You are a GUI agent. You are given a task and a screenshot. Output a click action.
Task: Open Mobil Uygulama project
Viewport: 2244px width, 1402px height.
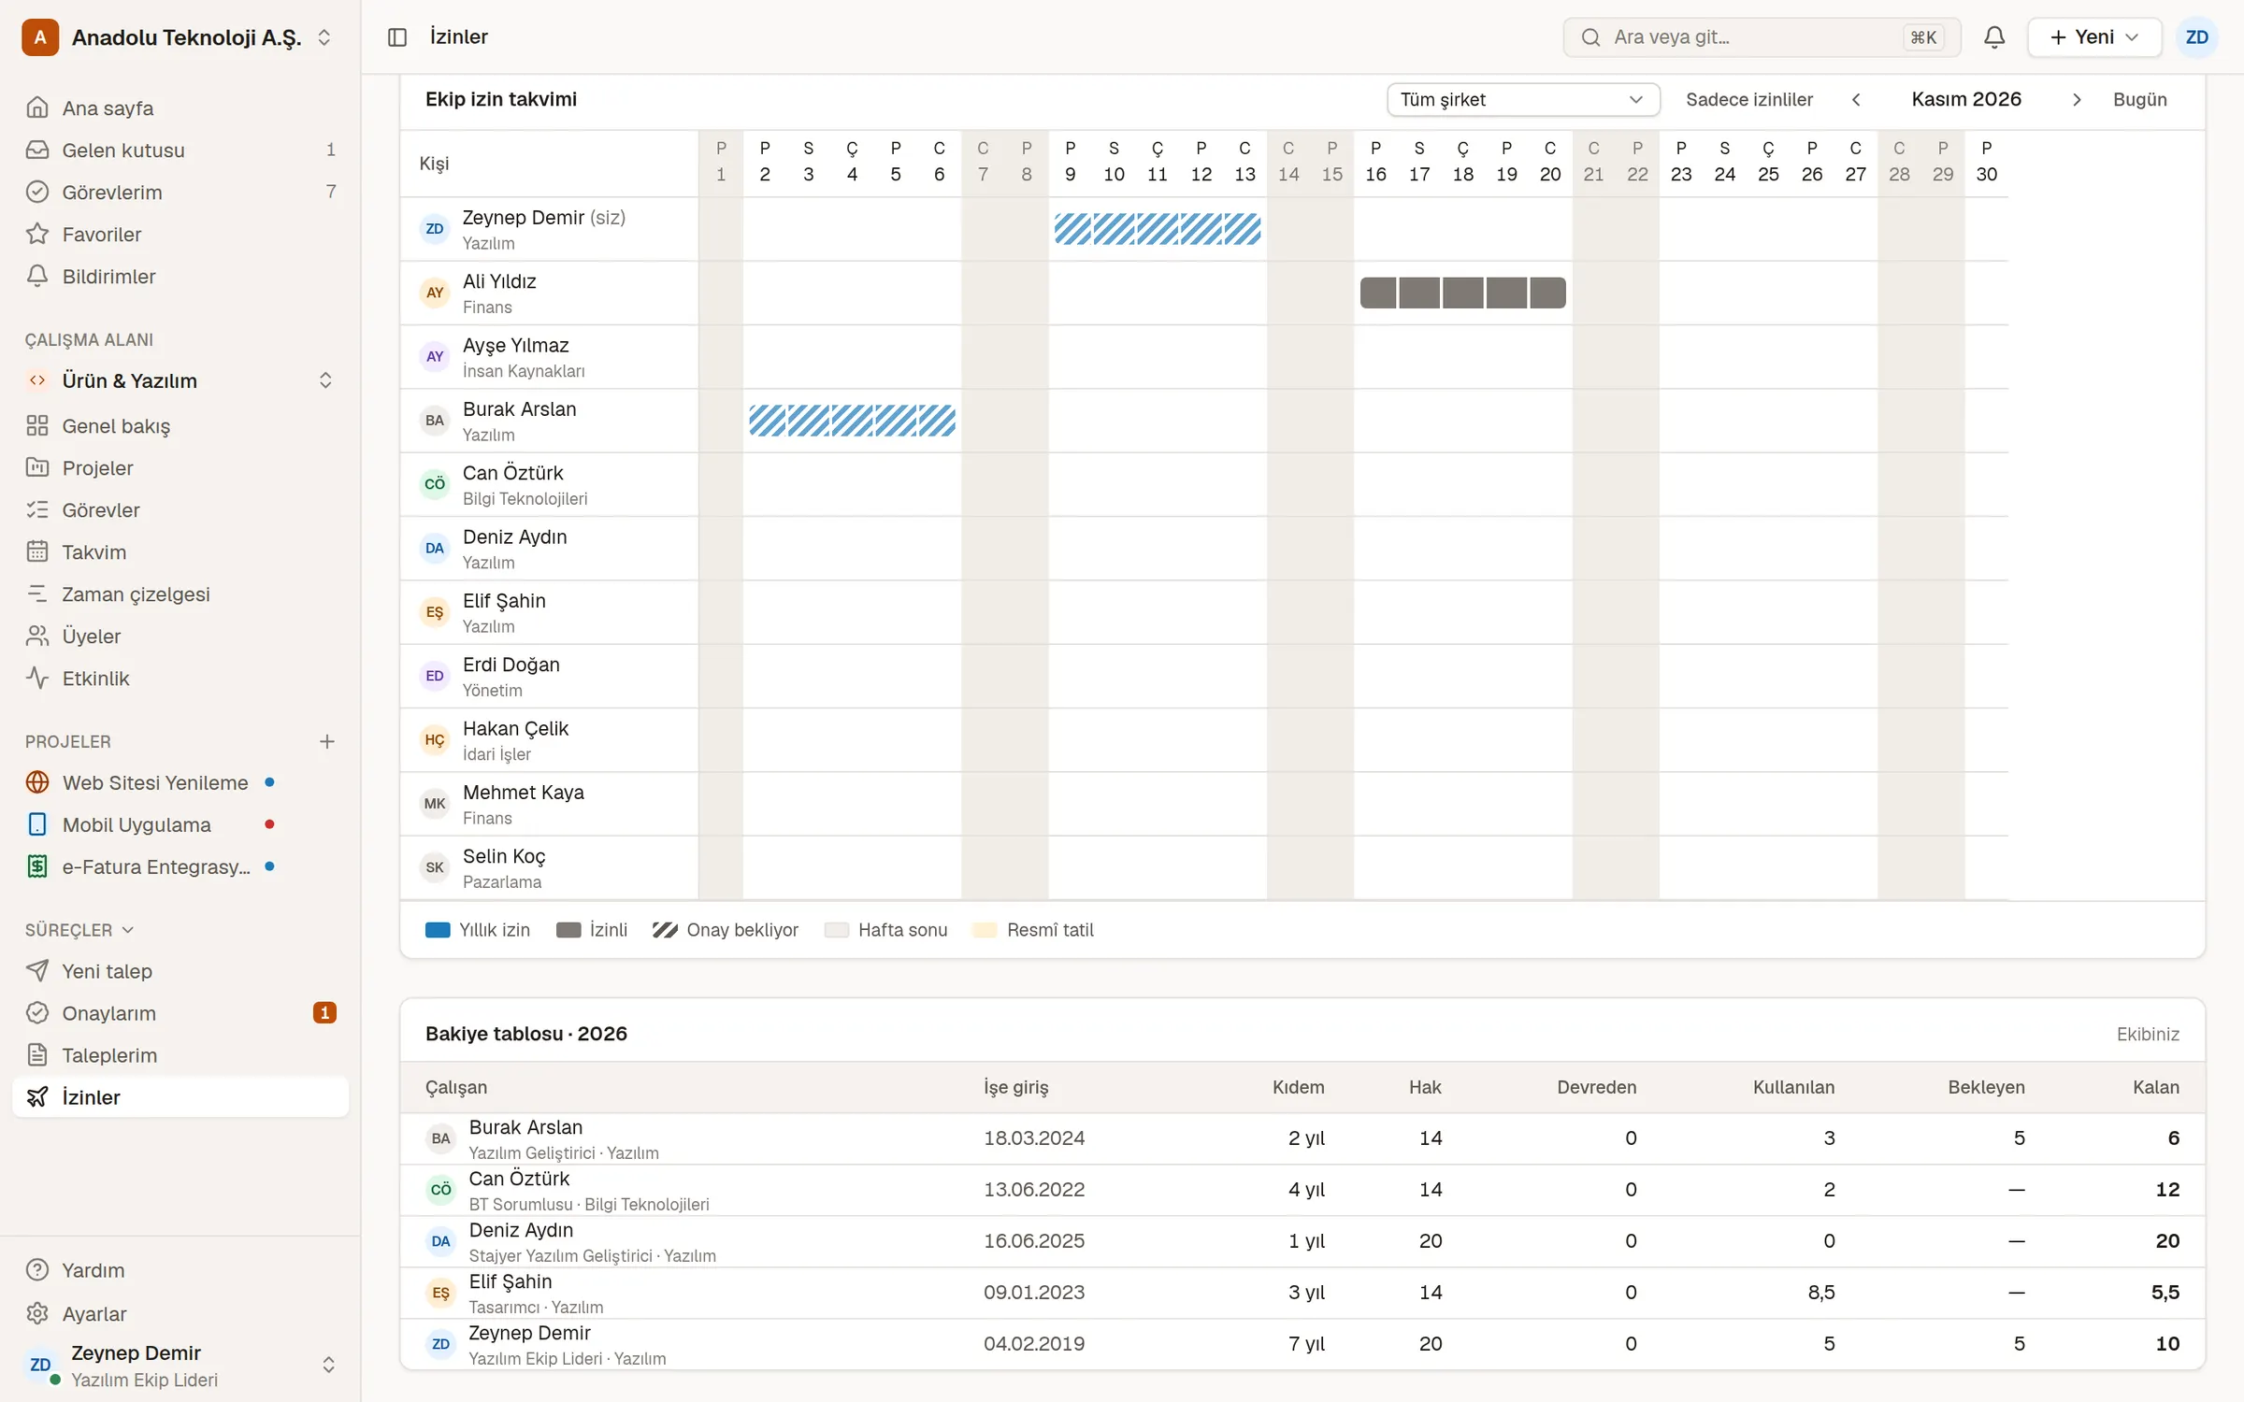pos(180,824)
